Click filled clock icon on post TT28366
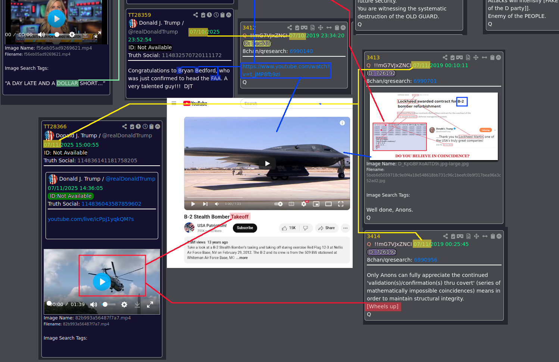 [x=138, y=127]
